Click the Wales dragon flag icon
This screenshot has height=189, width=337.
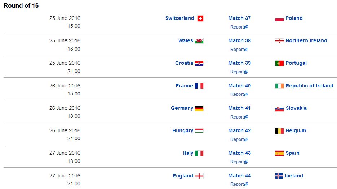coord(199,41)
